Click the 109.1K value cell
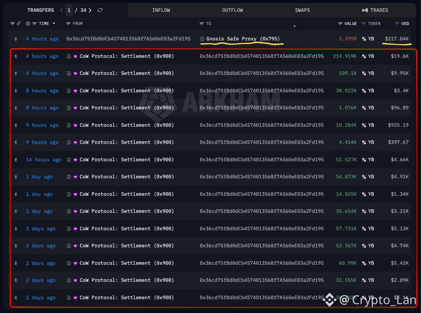This screenshot has width=421, height=313. click(x=347, y=73)
